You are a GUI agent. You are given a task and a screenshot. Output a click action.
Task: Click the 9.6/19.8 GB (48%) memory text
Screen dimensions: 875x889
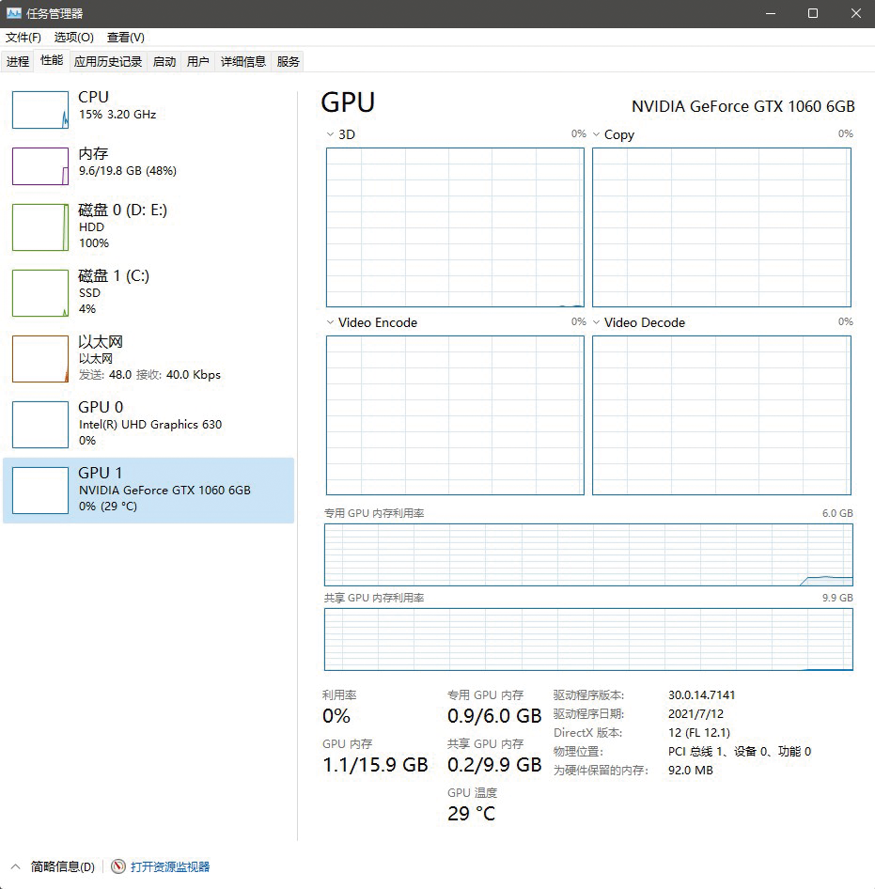pyautogui.click(x=128, y=171)
